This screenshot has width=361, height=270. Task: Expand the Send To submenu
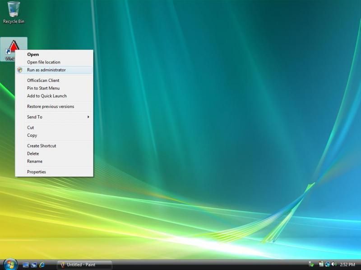pyautogui.click(x=54, y=117)
